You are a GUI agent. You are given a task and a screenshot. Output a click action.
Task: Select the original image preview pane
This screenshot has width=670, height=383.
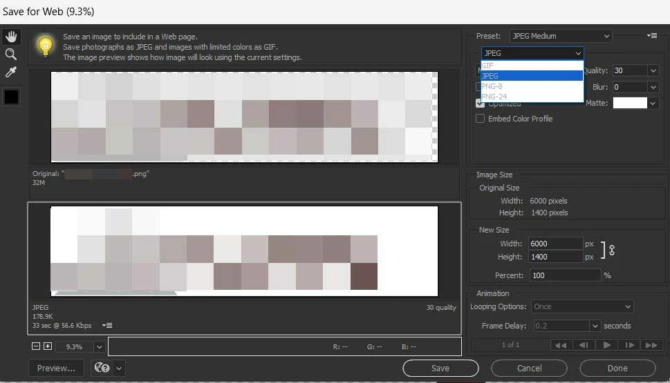coord(244,117)
